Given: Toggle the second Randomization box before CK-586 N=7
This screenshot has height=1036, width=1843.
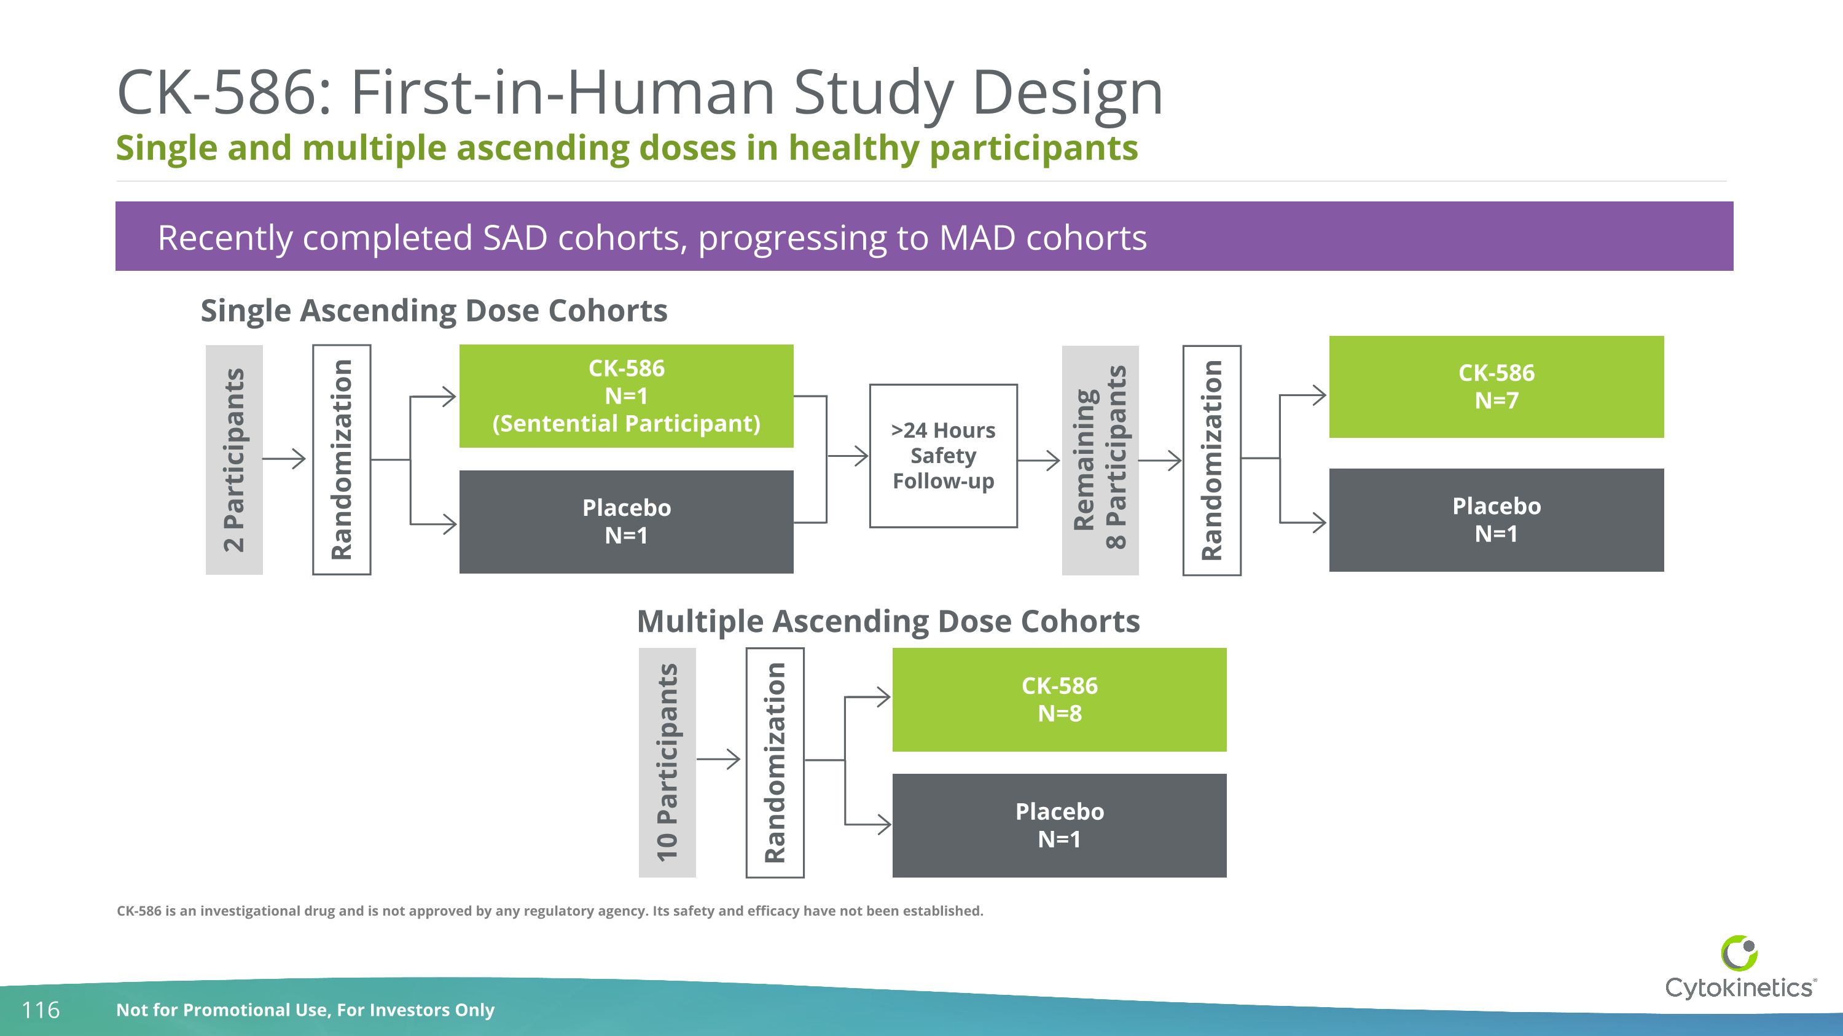Looking at the screenshot, I should 1213,458.
